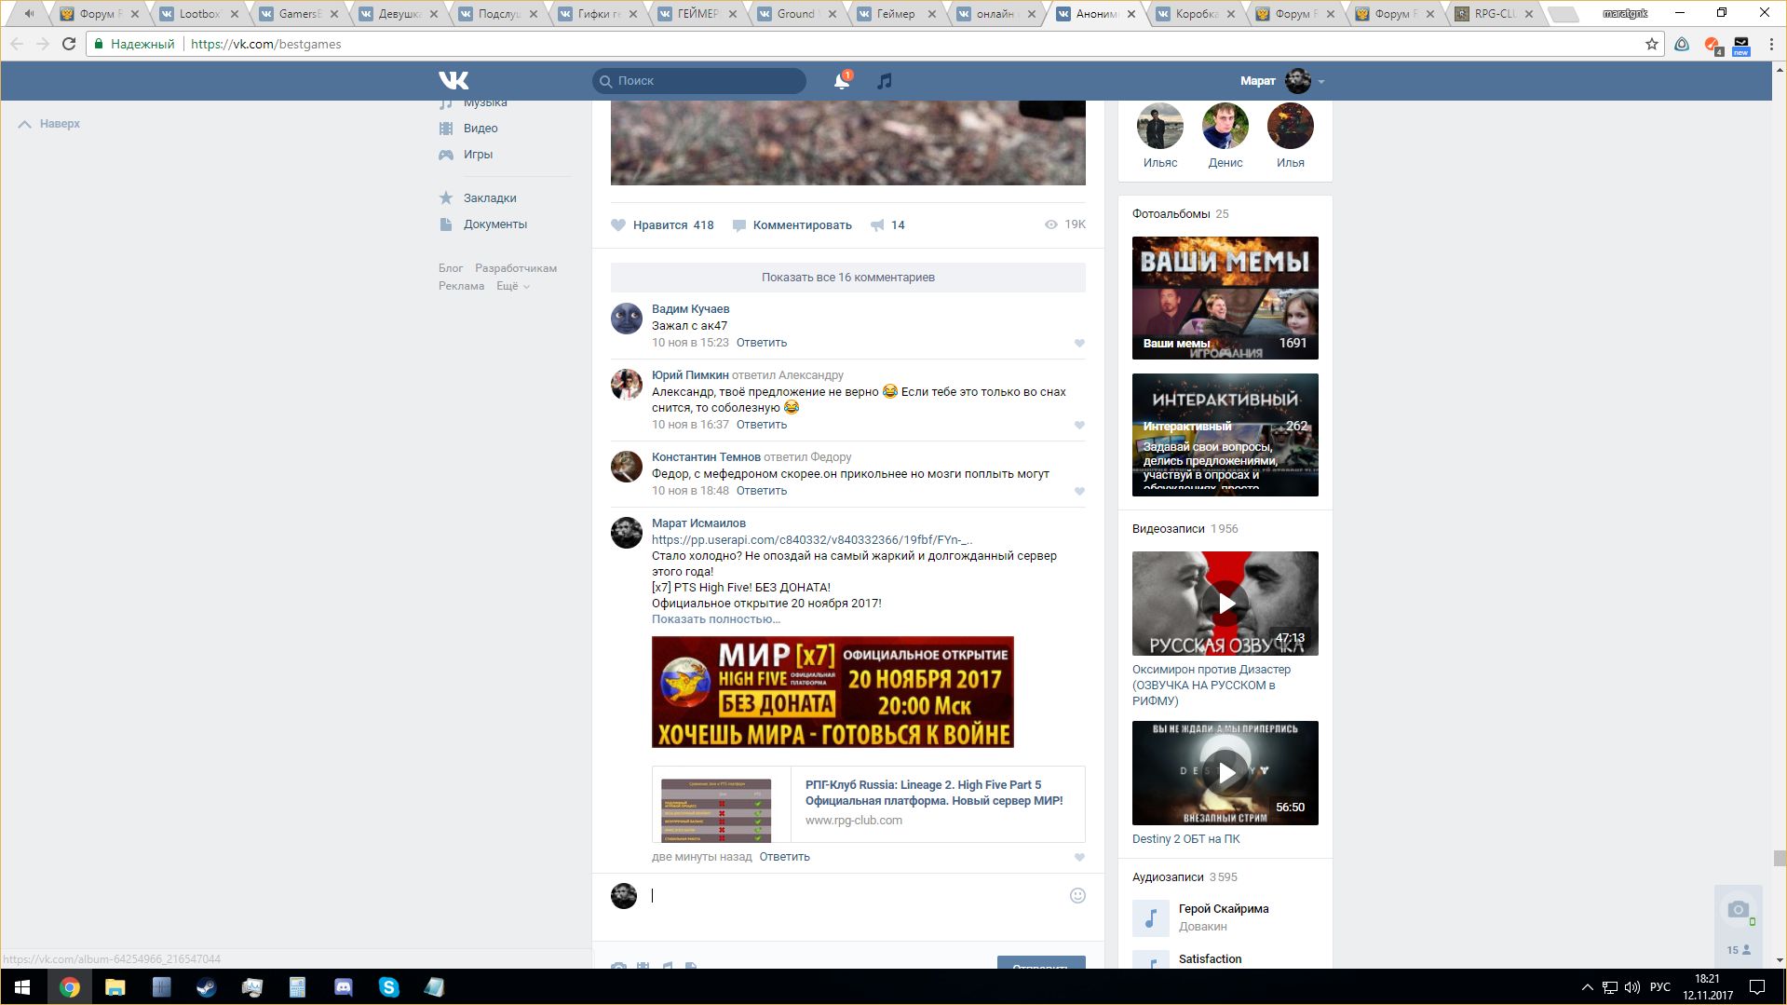The width and height of the screenshot is (1787, 1005).
Task: Reload the page in Chrome
Action: 69,44
